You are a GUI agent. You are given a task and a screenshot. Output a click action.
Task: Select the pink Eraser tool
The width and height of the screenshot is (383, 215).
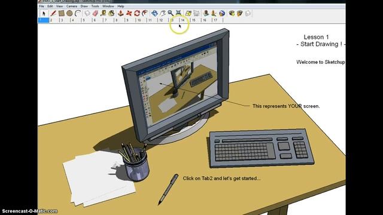click(95, 13)
